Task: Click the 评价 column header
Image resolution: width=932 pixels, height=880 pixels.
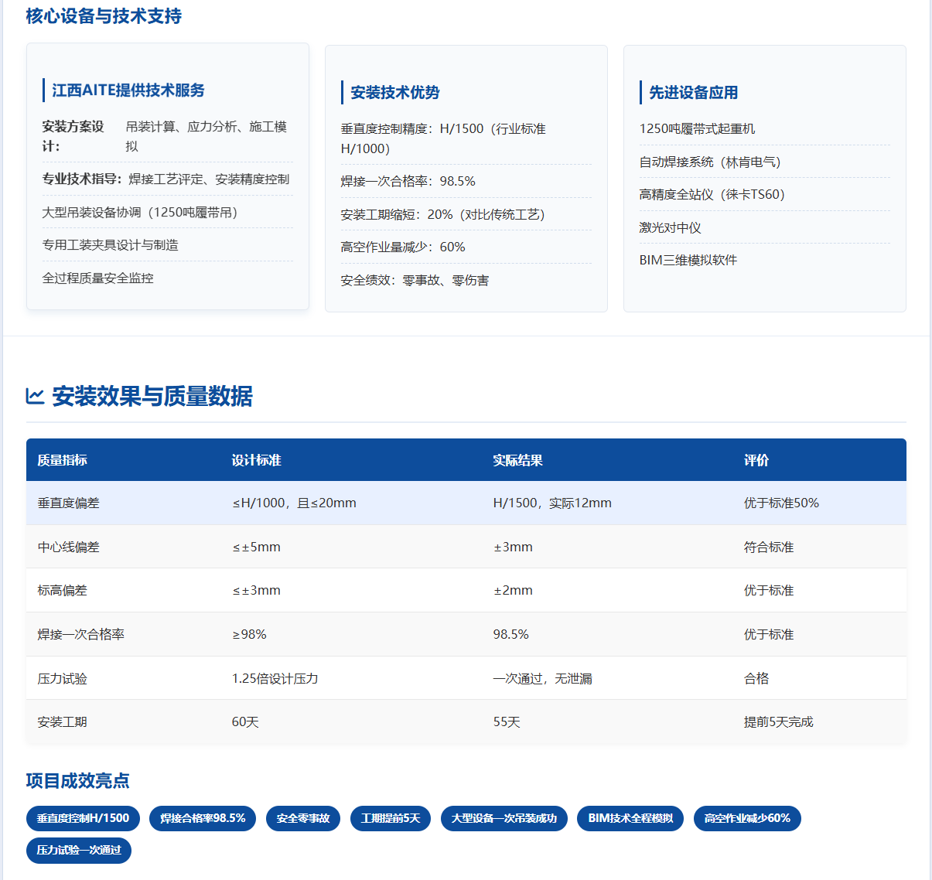Action: click(x=756, y=460)
